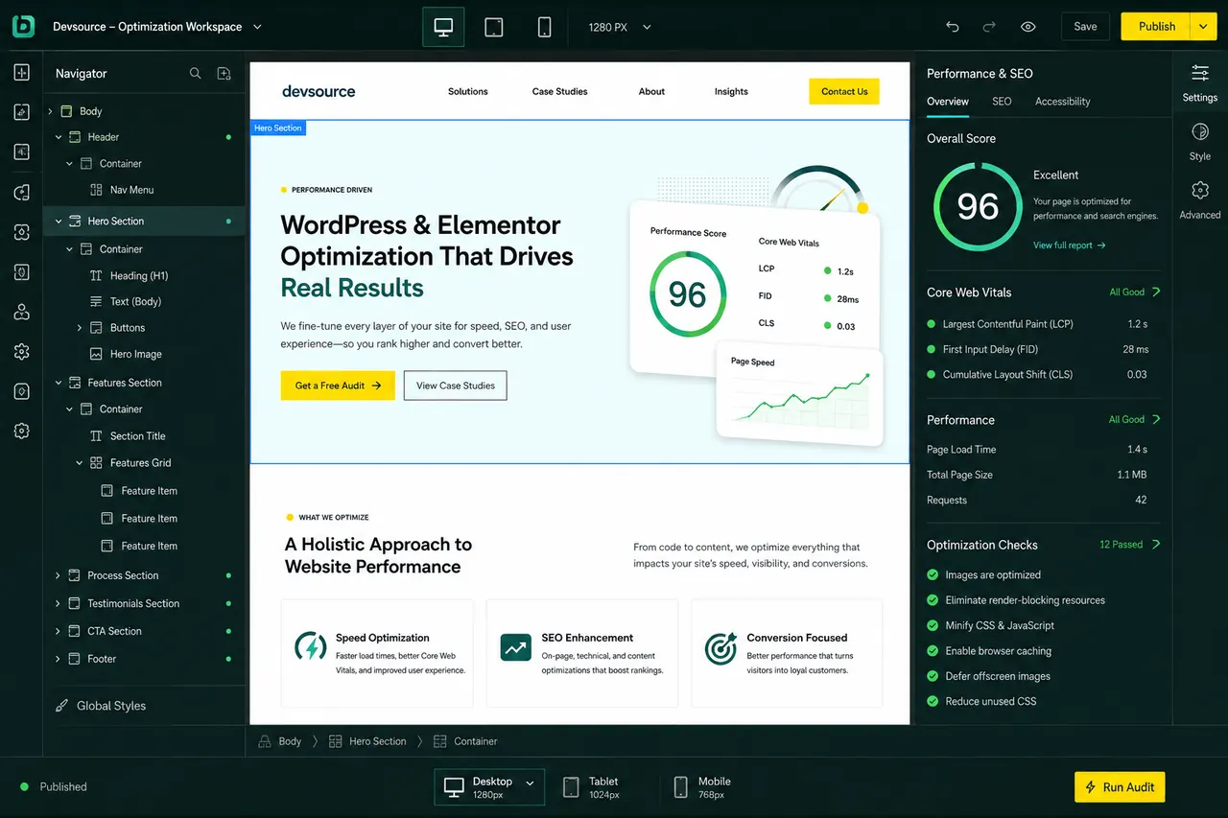Select the Nav Menu tree item
The height and width of the screenshot is (818, 1228).
[131, 190]
